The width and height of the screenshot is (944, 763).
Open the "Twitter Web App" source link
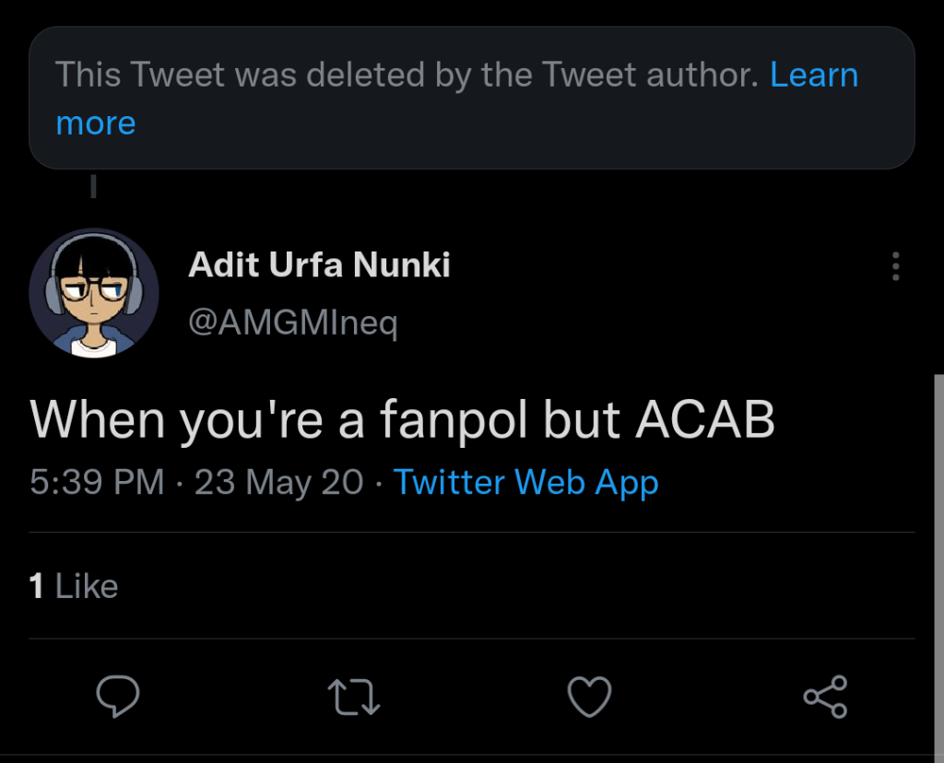(x=525, y=482)
